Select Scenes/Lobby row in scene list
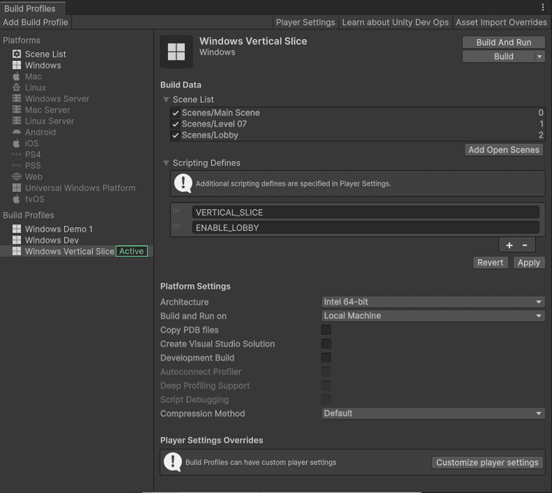Screen dimensions: 552x493 pos(358,135)
